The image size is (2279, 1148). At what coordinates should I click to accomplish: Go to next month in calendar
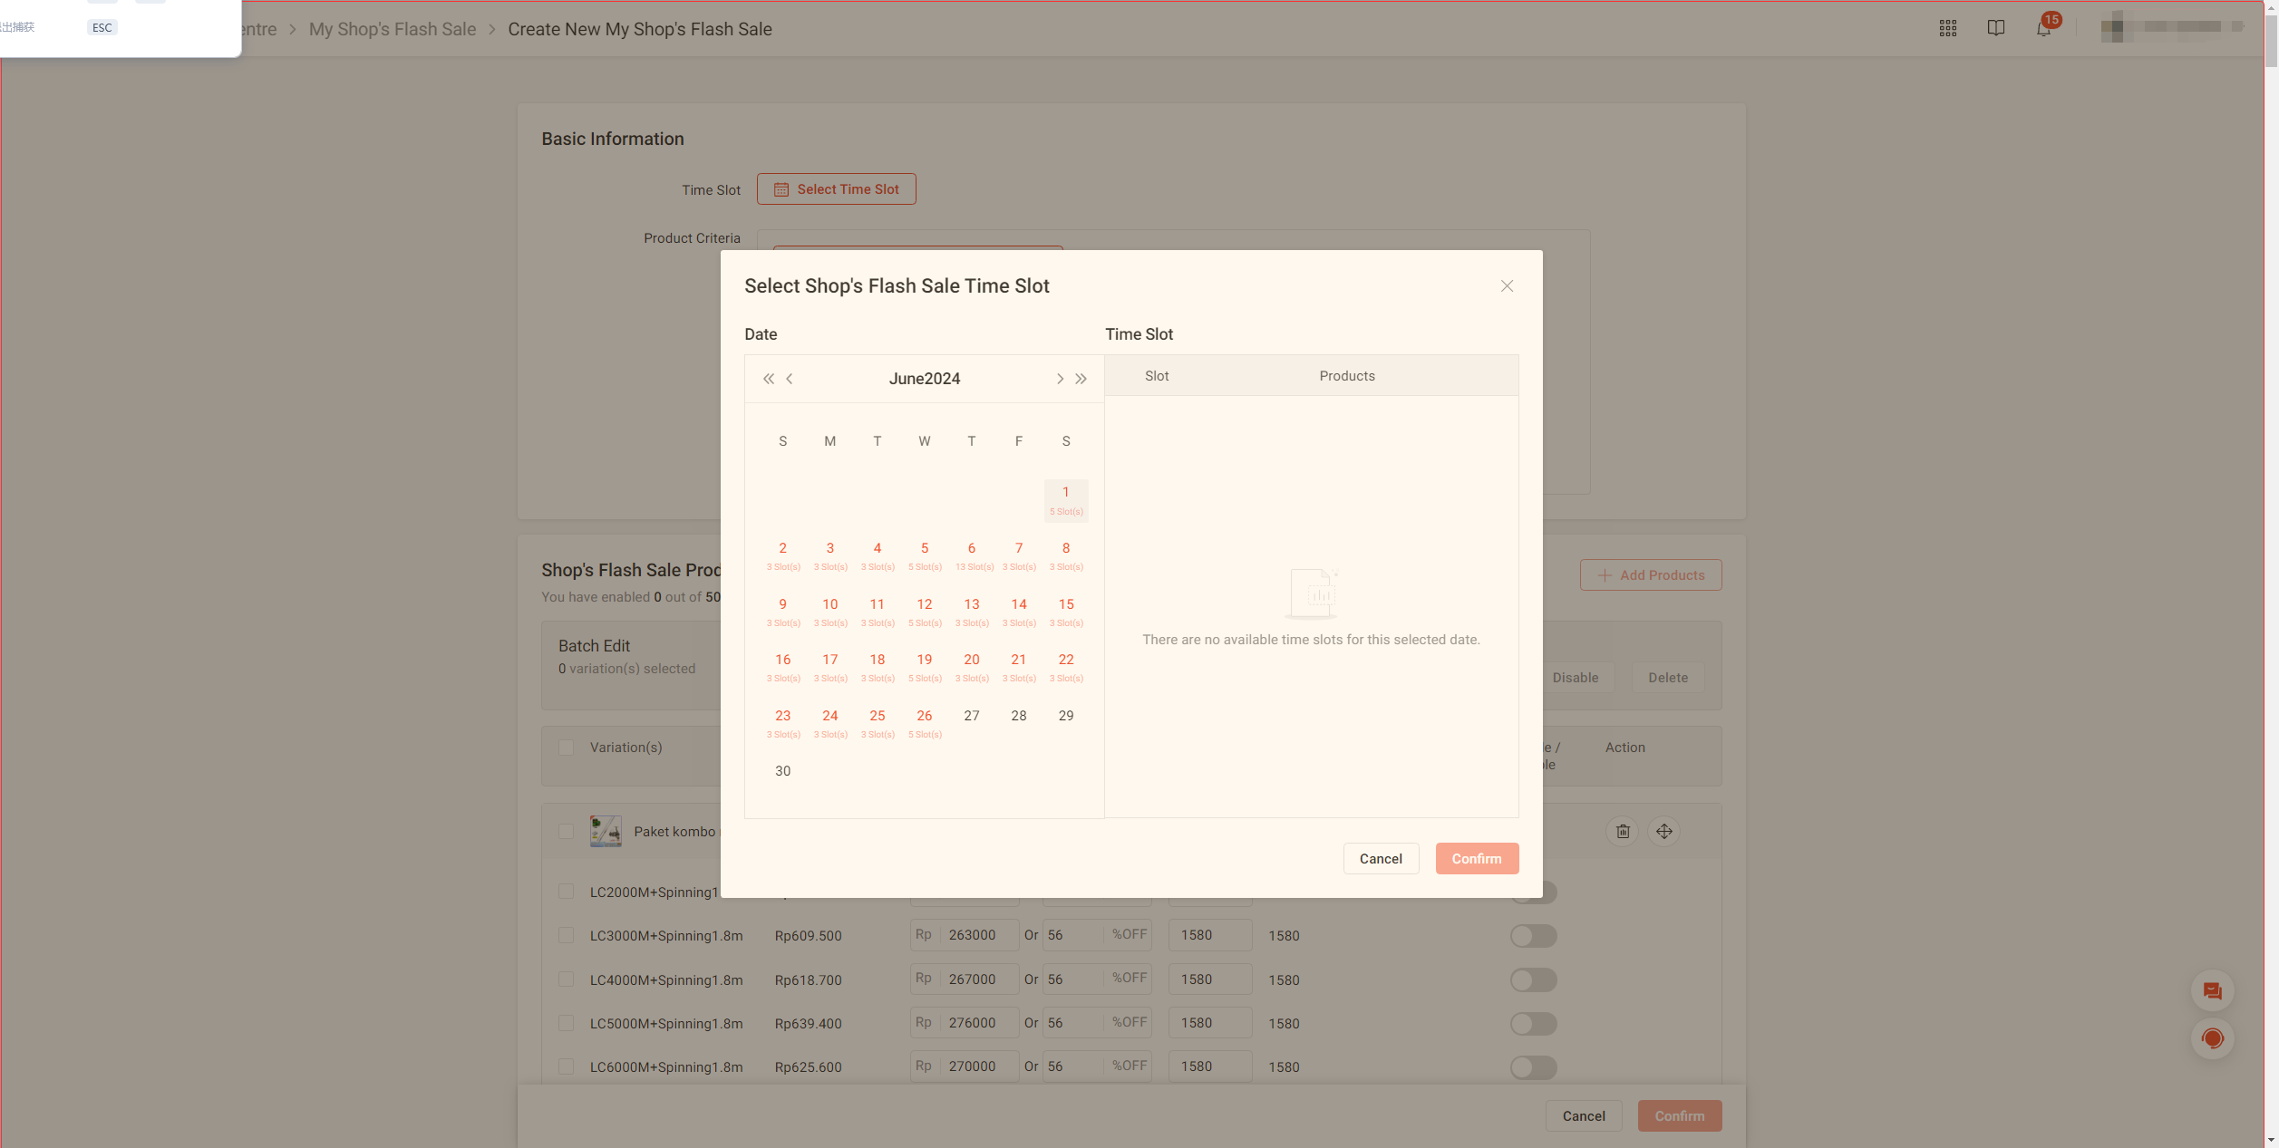(1059, 379)
